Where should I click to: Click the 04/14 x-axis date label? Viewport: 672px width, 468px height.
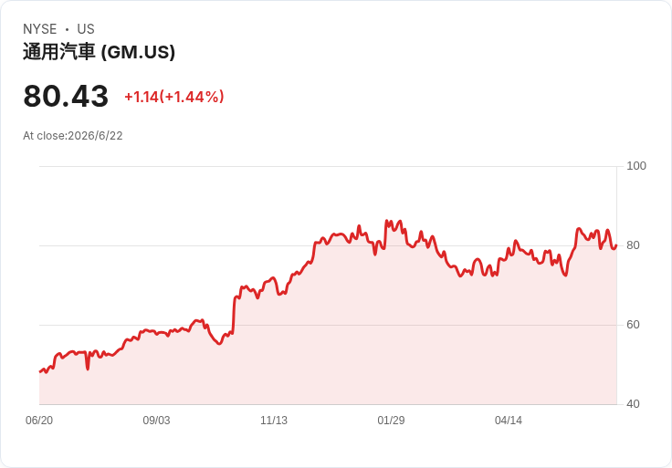[509, 421]
